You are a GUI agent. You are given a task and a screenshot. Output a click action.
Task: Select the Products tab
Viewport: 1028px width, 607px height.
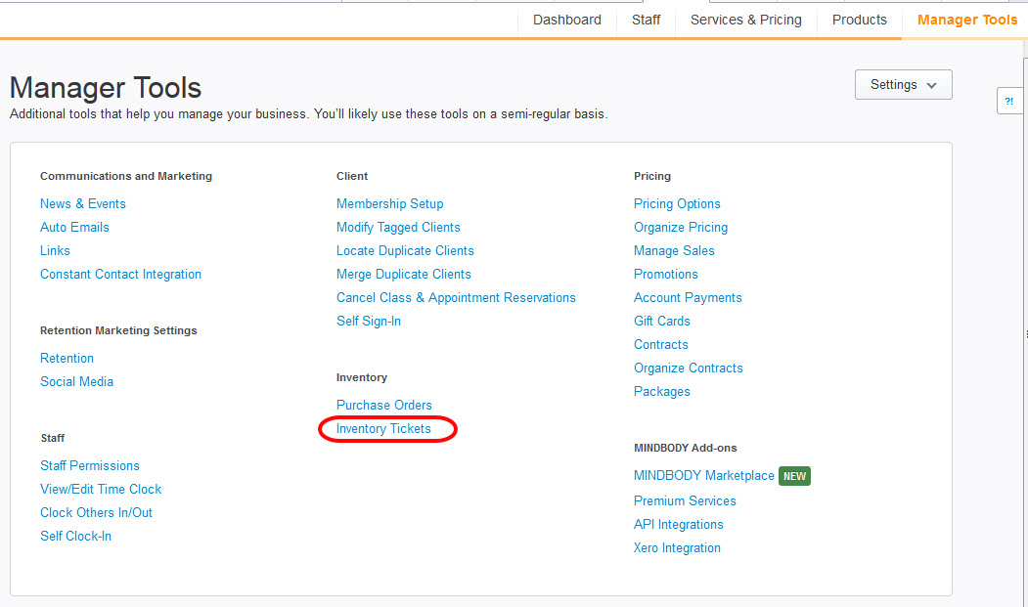coord(859,20)
